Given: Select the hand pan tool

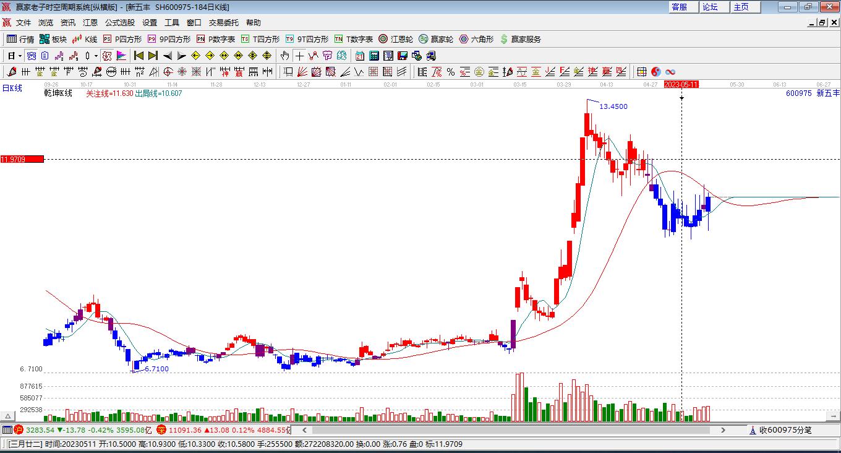Looking at the screenshot, I should pyautogui.click(x=284, y=56).
